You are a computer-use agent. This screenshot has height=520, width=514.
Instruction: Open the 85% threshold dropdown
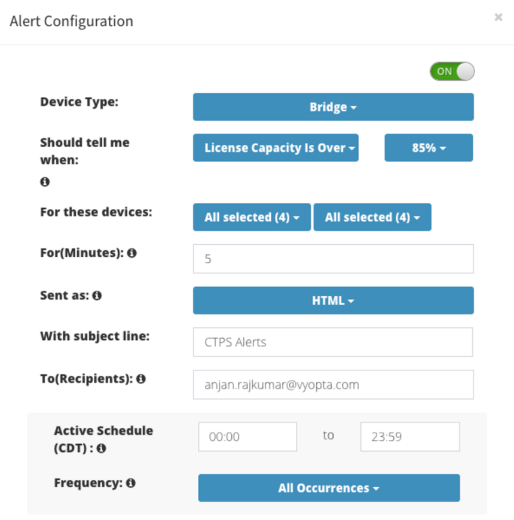(429, 148)
